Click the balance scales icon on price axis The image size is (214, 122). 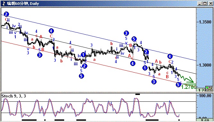click(x=210, y=89)
